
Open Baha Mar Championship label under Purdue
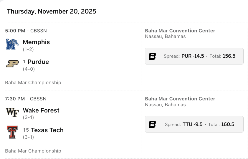(x=33, y=82)
